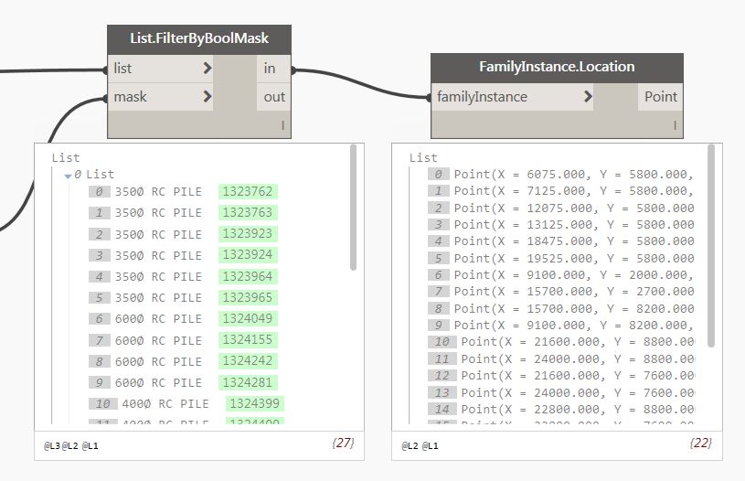Select the @L3 level label

(52, 446)
